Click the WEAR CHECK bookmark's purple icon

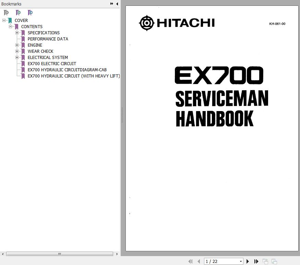[x=23, y=51]
